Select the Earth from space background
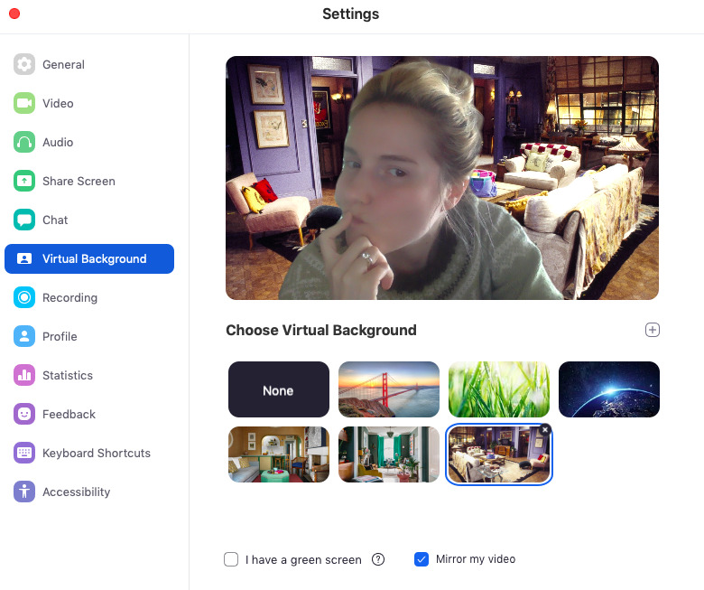Image resolution: width=704 pixels, height=590 pixels. (609, 390)
